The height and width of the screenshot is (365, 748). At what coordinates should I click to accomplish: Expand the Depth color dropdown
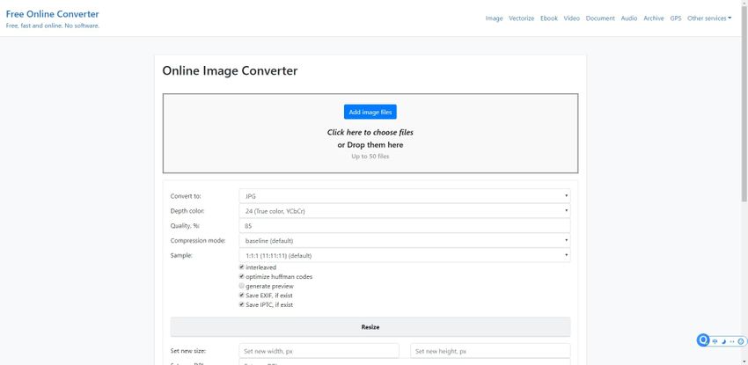coord(404,211)
